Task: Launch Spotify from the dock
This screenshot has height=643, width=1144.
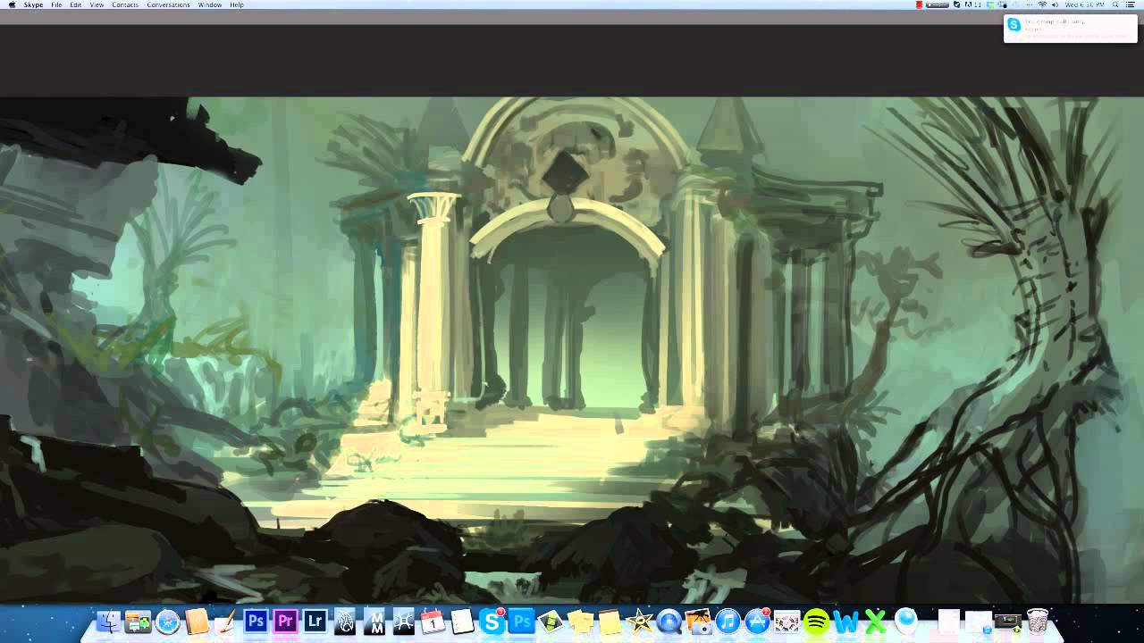Action: [816, 621]
